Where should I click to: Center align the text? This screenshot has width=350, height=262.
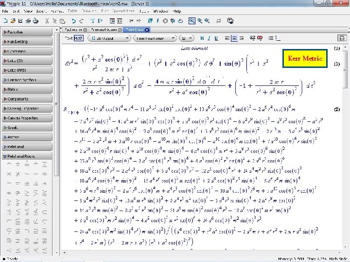point(234,38)
